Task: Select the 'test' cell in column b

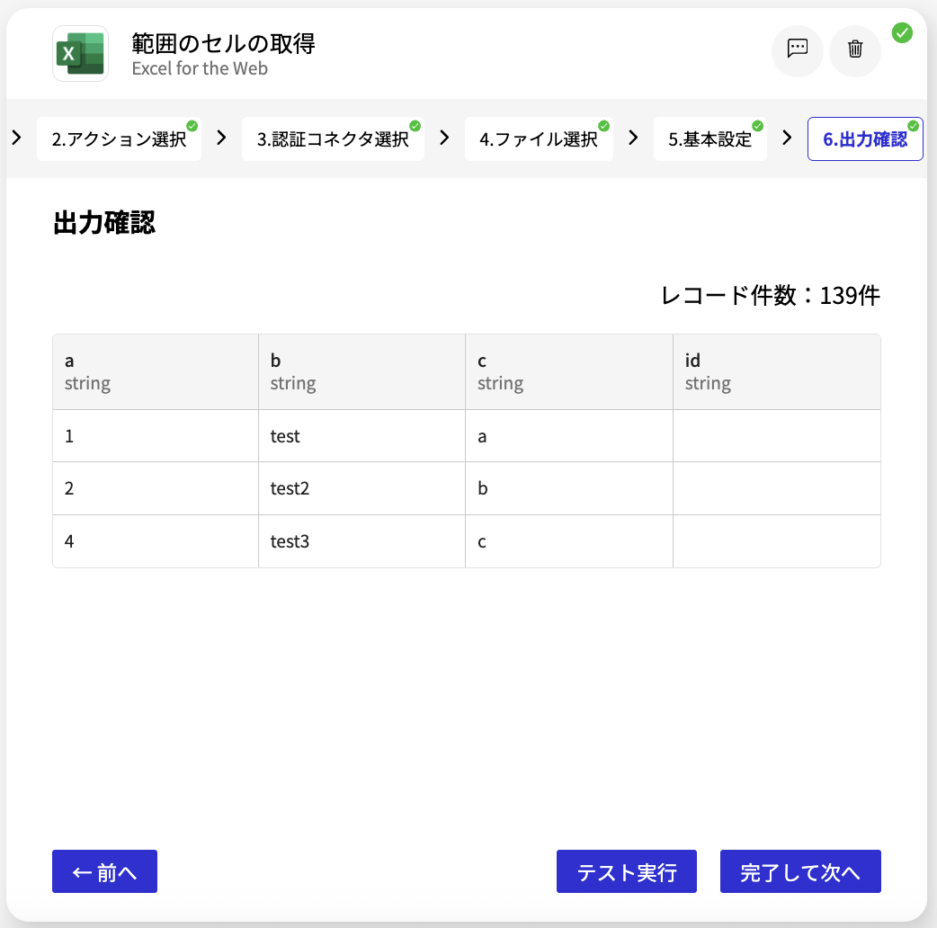Action: pyautogui.click(x=361, y=435)
